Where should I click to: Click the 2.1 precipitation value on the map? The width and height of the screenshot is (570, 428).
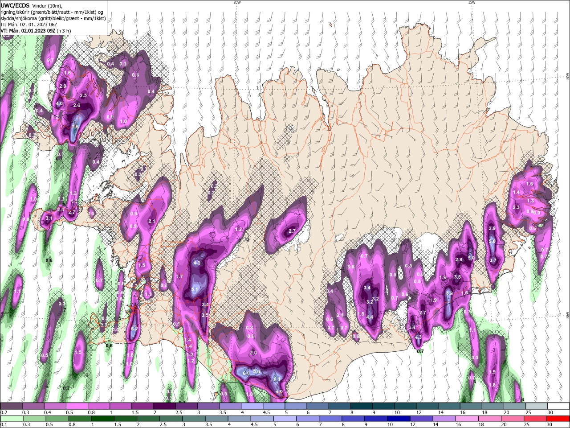(152, 222)
